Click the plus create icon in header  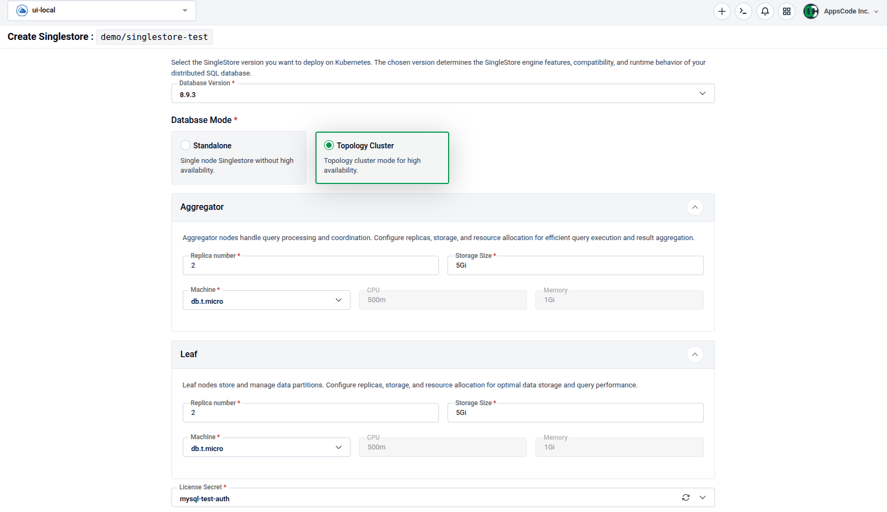722,11
